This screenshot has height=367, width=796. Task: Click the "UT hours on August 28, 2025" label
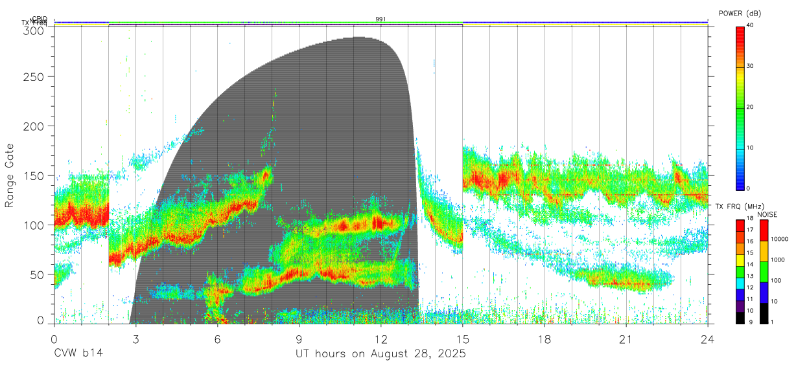click(380, 354)
